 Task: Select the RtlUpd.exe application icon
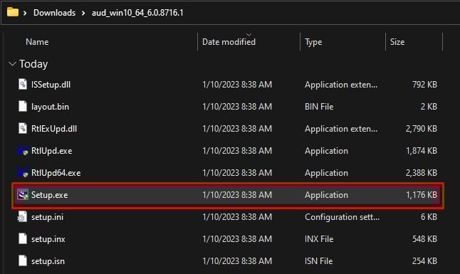23,150
